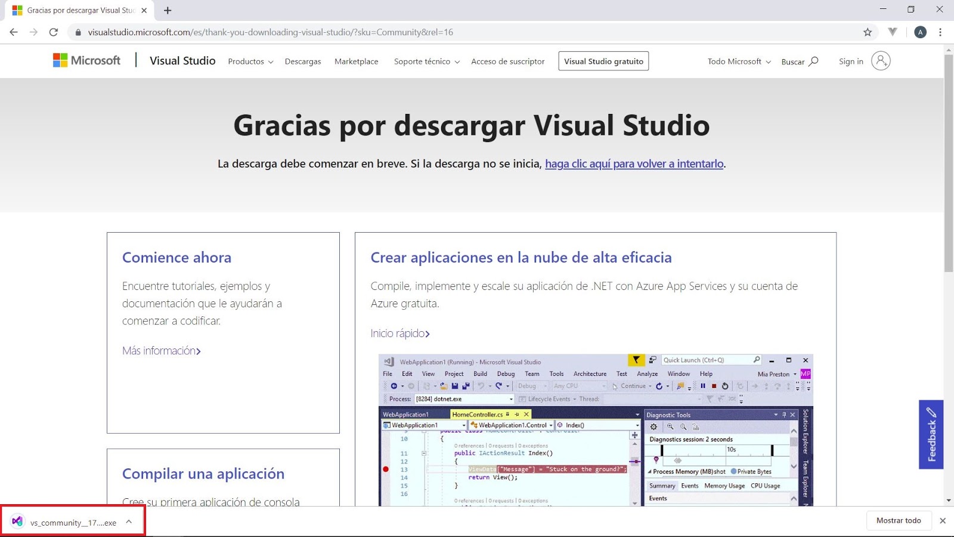The width and height of the screenshot is (954, 537).
Task: Open a new tab with the plus icon
Action: 168,10
